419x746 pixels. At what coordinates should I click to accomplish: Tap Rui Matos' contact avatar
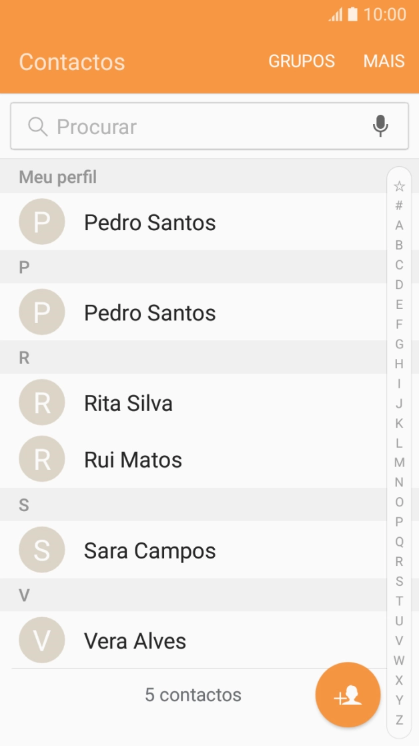point(41,459)
